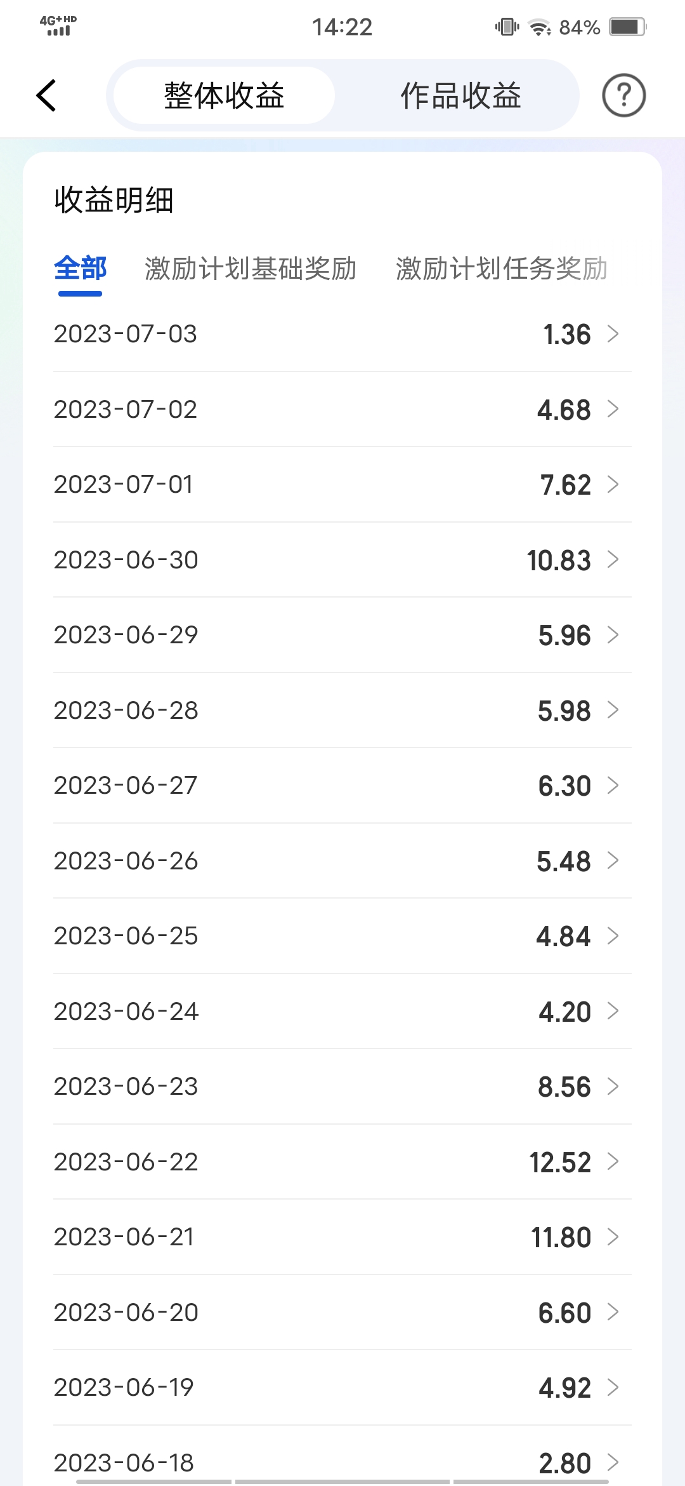Open the 2023-06-19 earnings entry
Viewport: 685px width, 1486px height.
(x=342, y=1388)
